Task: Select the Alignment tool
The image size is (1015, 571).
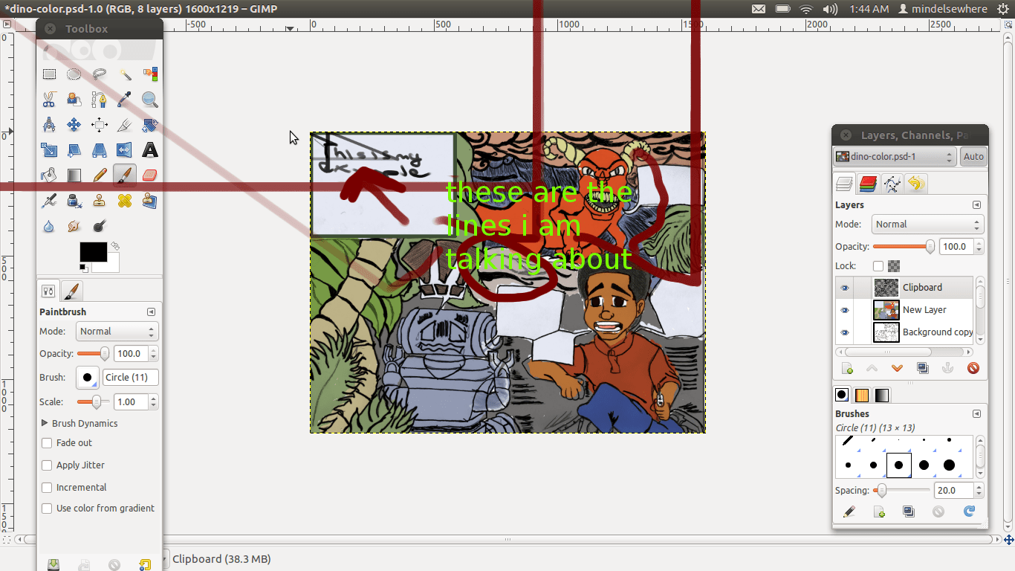Action: 100,125
